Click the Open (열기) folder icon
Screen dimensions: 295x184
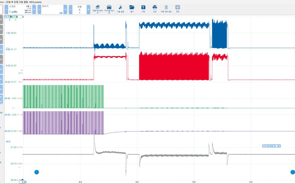[x=132, y=8]
